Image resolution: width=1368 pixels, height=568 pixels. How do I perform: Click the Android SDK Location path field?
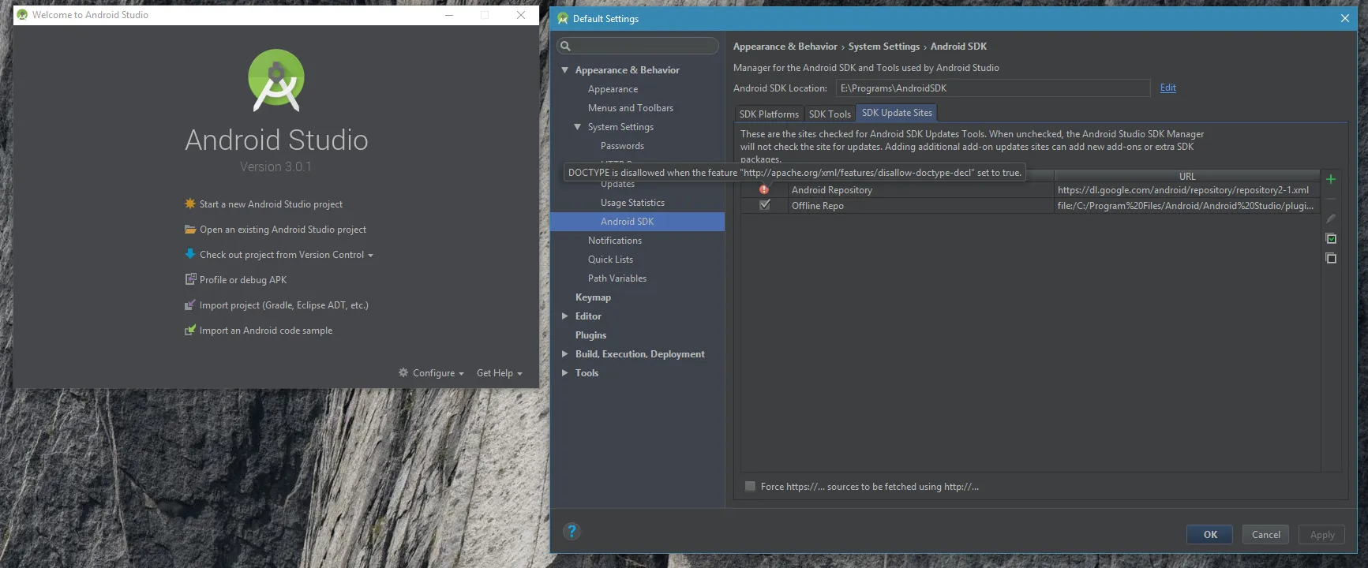point(993,88)
